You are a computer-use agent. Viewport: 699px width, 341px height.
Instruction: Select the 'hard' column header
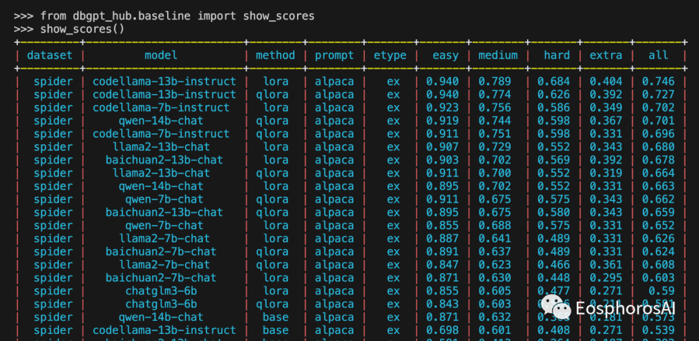pos(557,55)
